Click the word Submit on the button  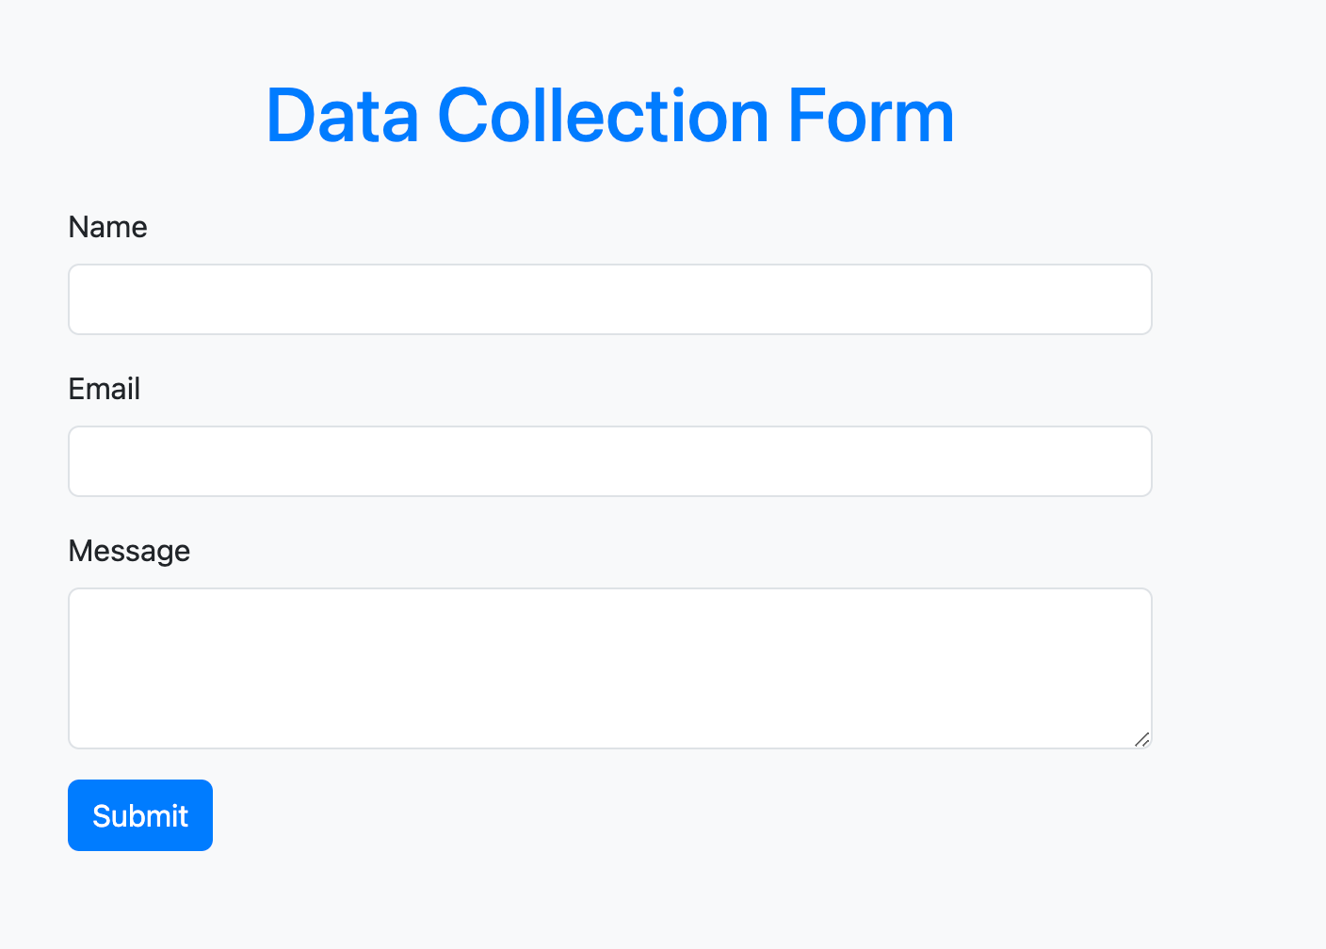coord(139,815)
